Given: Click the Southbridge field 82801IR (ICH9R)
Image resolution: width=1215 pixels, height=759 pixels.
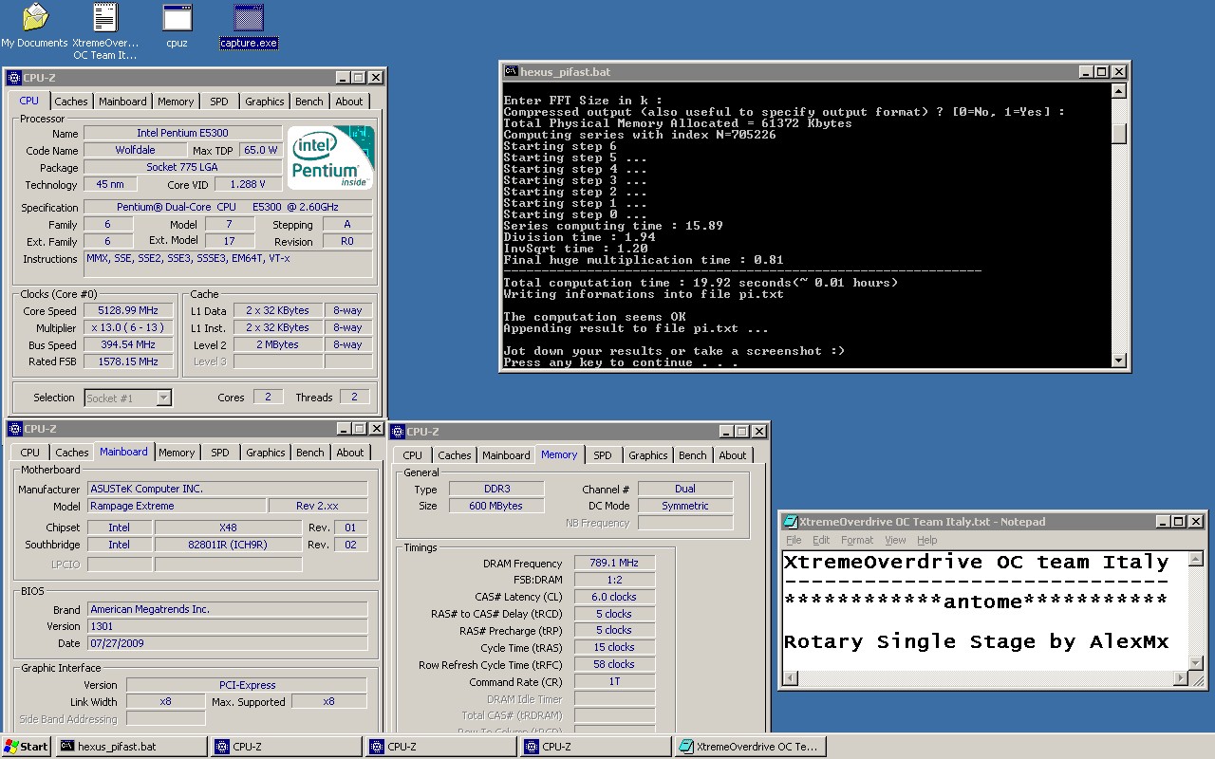Looking at the screenshot, I should 228,545.
